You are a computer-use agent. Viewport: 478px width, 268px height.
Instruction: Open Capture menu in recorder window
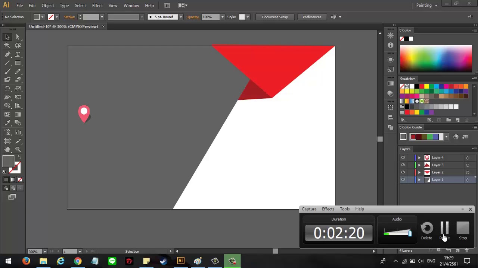click(x=309, y=209)
